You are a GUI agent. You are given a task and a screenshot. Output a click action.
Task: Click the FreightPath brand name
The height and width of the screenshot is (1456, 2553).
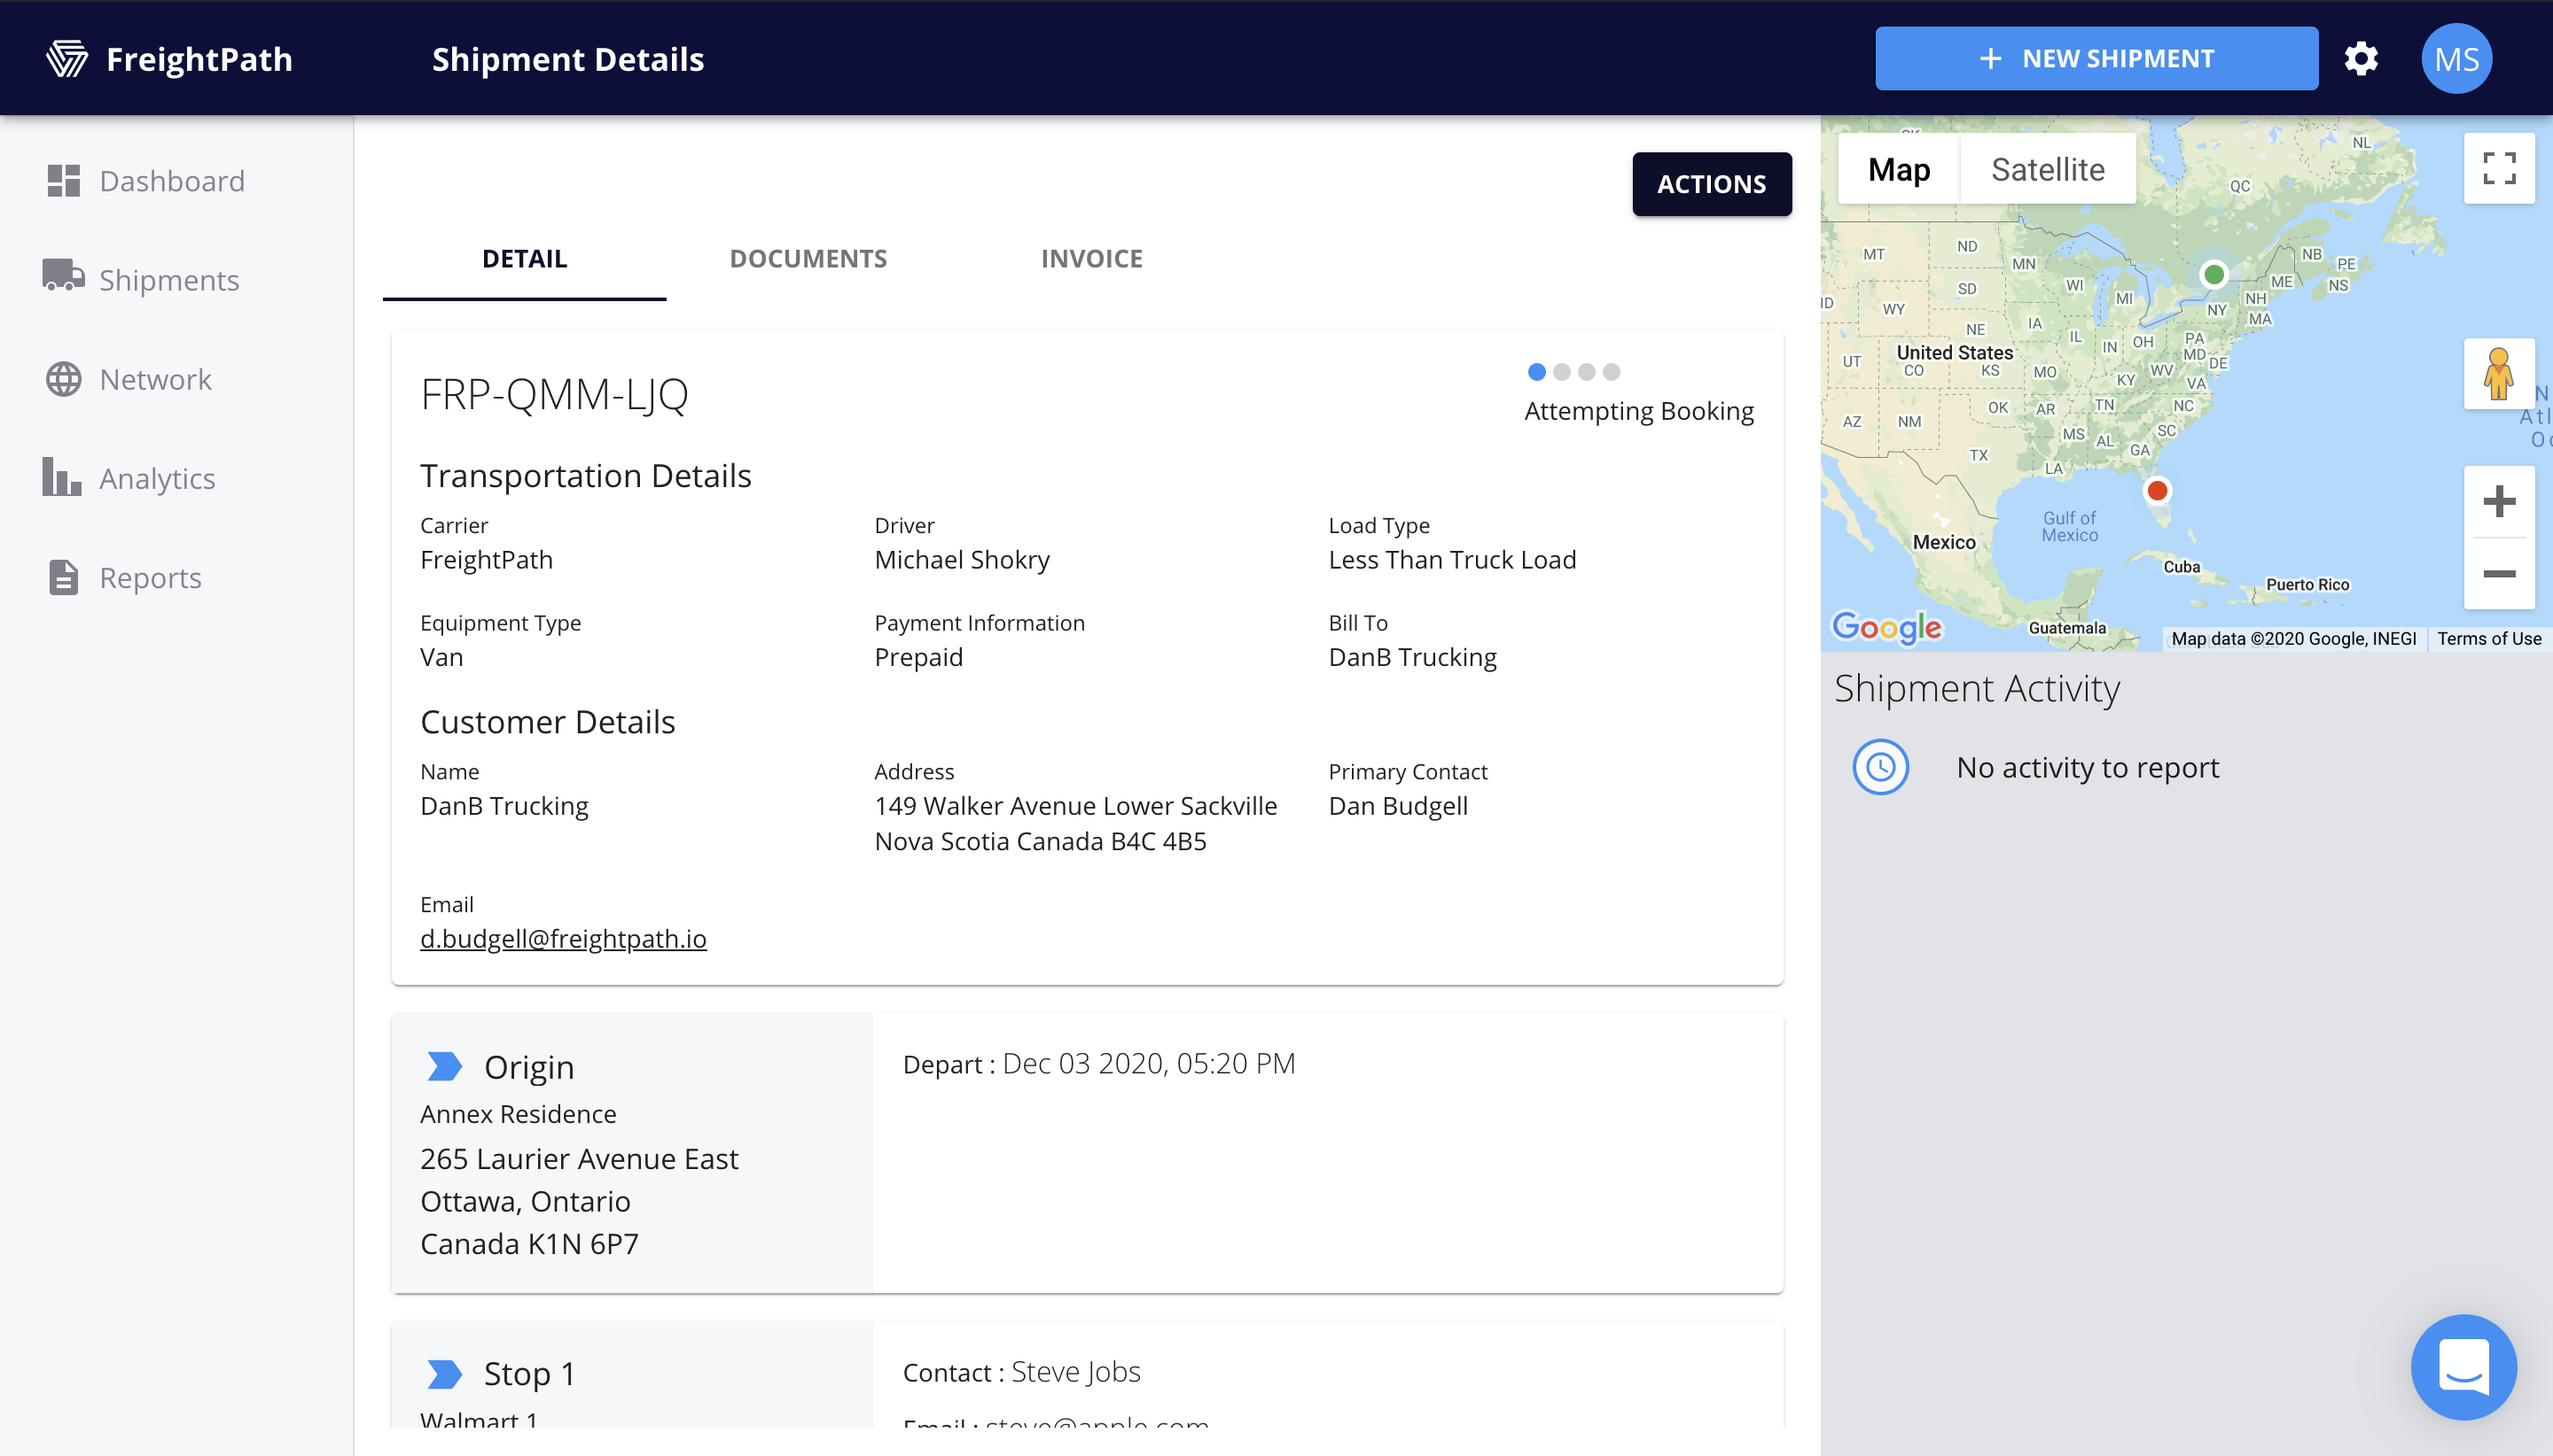click(x=199, y=59)
